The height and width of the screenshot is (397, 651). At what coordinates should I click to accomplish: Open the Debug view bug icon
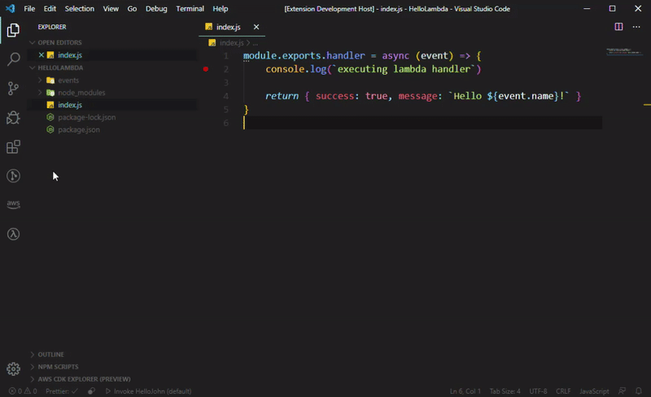click(x=13, y=117)
